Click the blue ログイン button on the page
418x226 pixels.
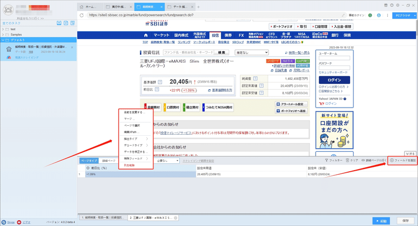click(334, 80)
